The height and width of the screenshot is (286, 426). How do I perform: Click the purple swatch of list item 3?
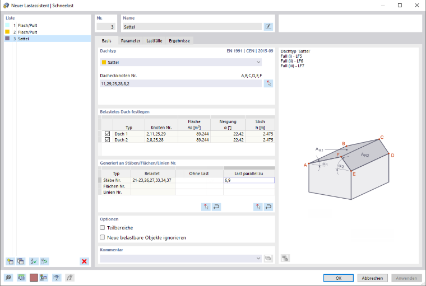(7, 39)
